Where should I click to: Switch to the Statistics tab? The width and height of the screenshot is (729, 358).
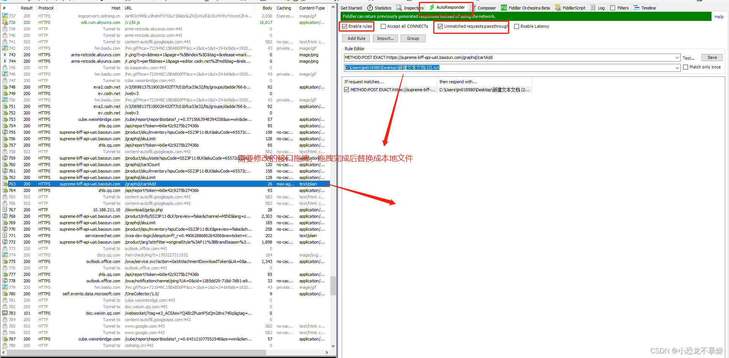379,8
